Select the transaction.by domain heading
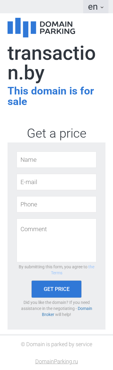This screenshot has width=113, height=370. (x=52, y=63)
